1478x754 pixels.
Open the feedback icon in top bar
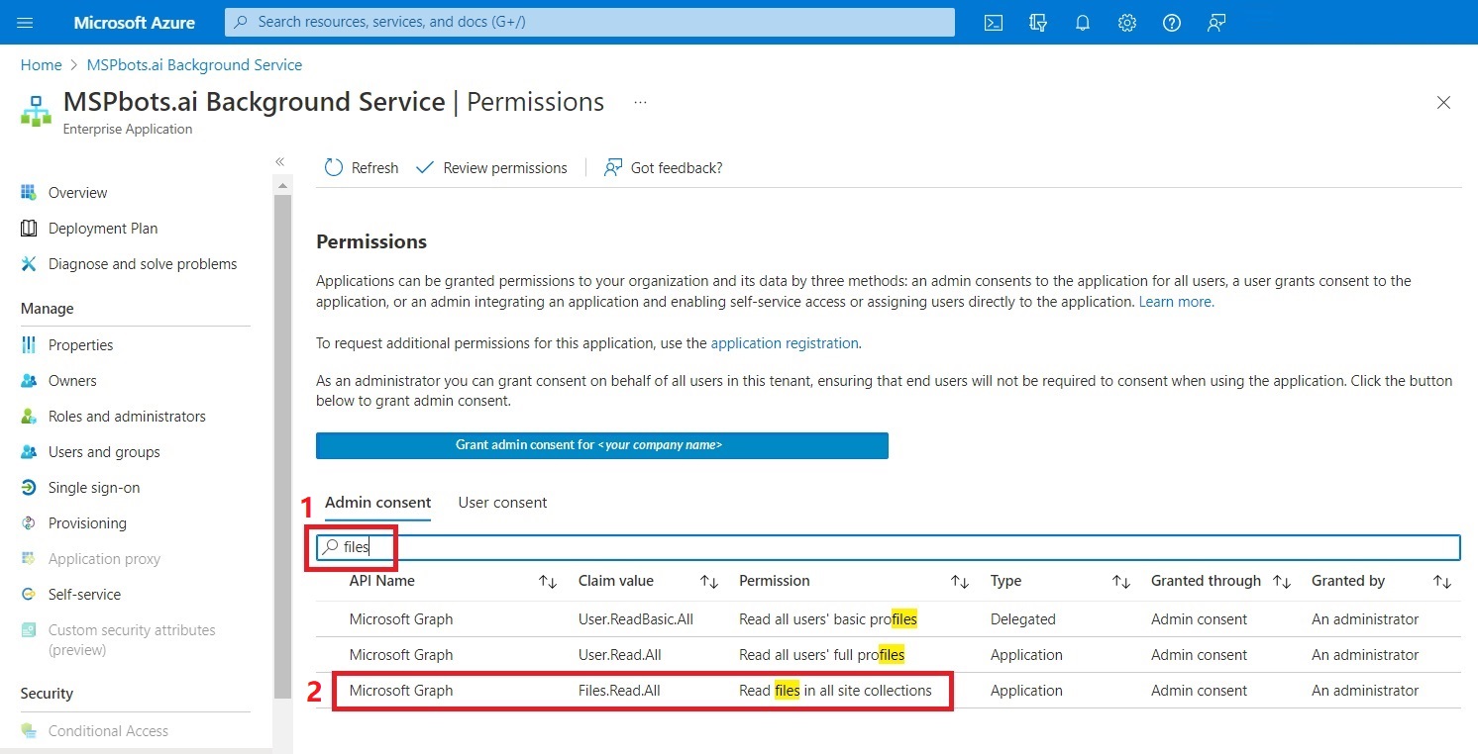tap(1216, 23)
